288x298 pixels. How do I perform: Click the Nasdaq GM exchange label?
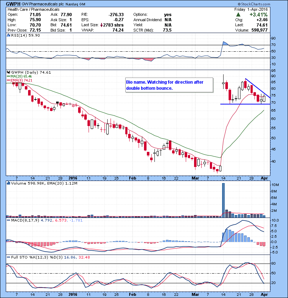click(x=76, y=4)
